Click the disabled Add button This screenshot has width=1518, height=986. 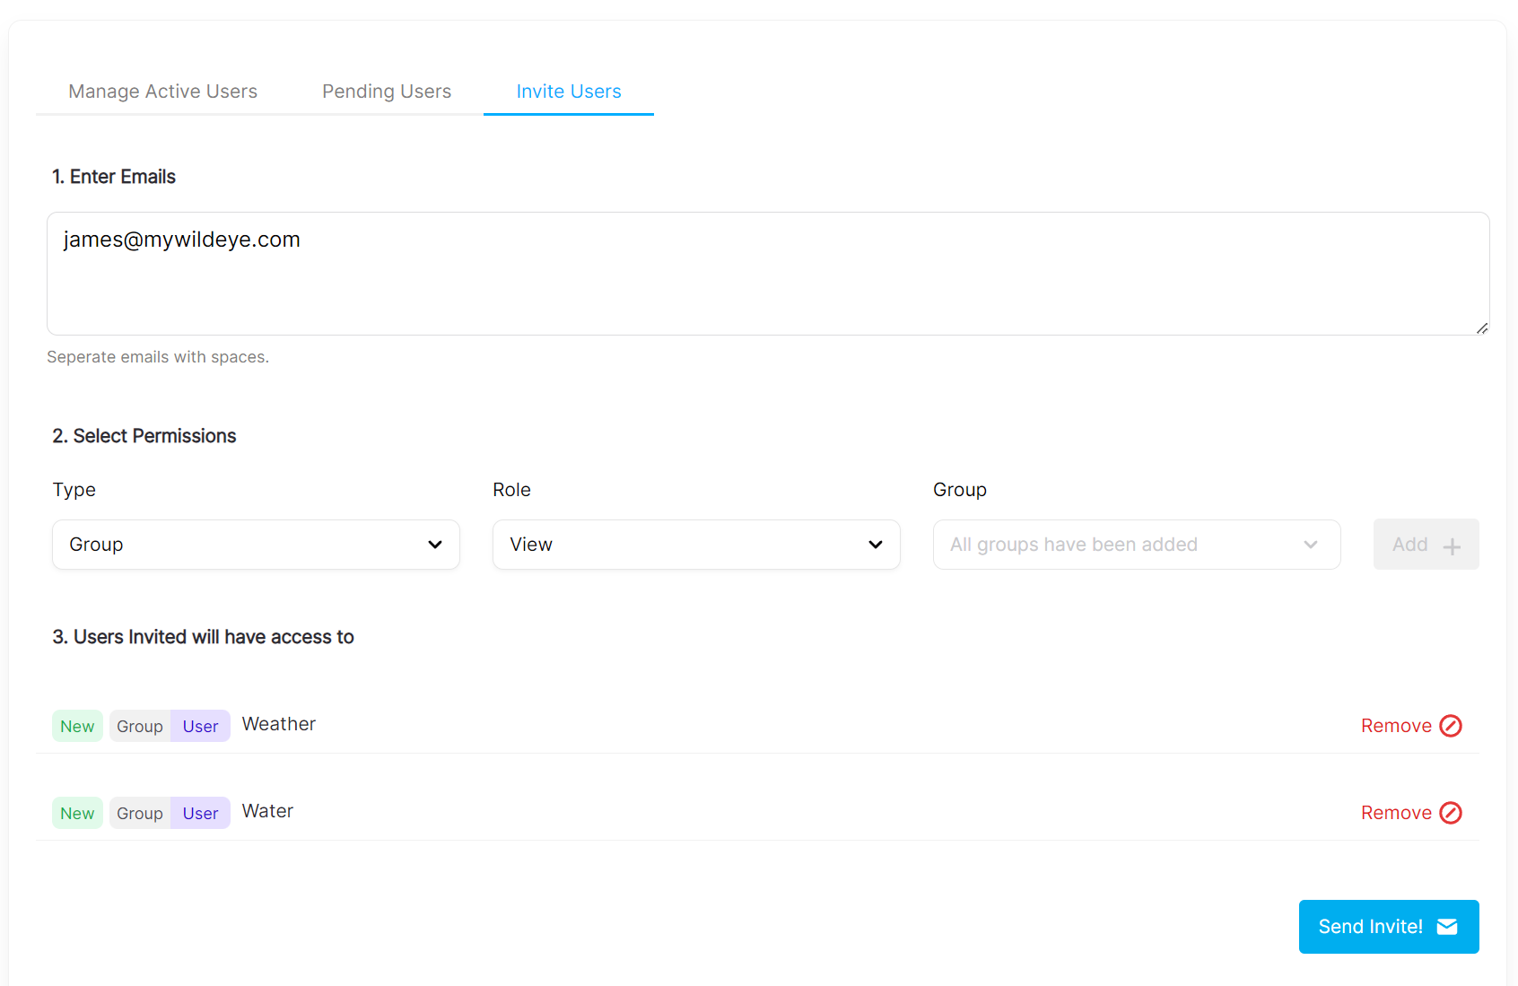click(1426, 544)
